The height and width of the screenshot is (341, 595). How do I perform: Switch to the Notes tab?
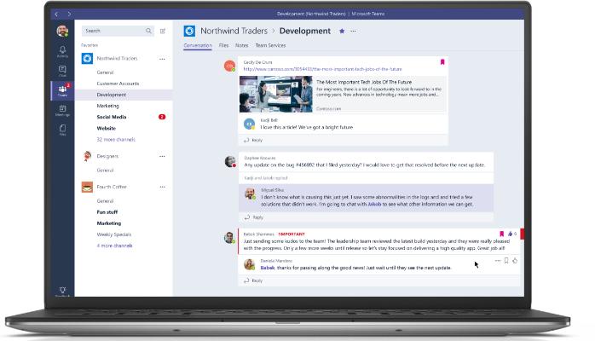pyautogui.click(x=242, y=45)
